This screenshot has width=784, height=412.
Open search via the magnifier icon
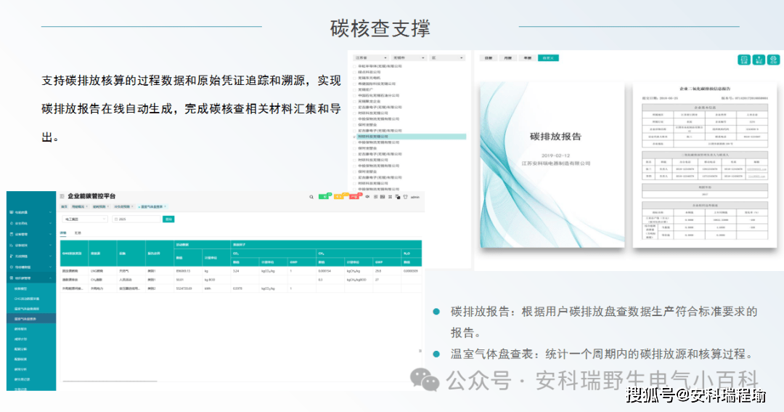(311, 197)
